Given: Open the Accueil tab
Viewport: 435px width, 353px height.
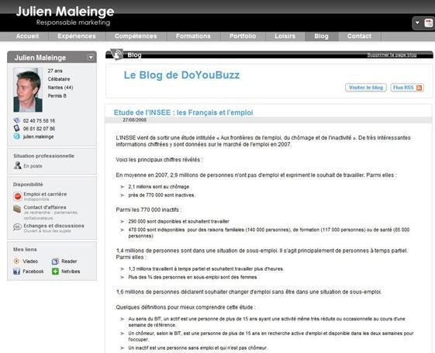Looking at the screenshot, I should point(27,36).
